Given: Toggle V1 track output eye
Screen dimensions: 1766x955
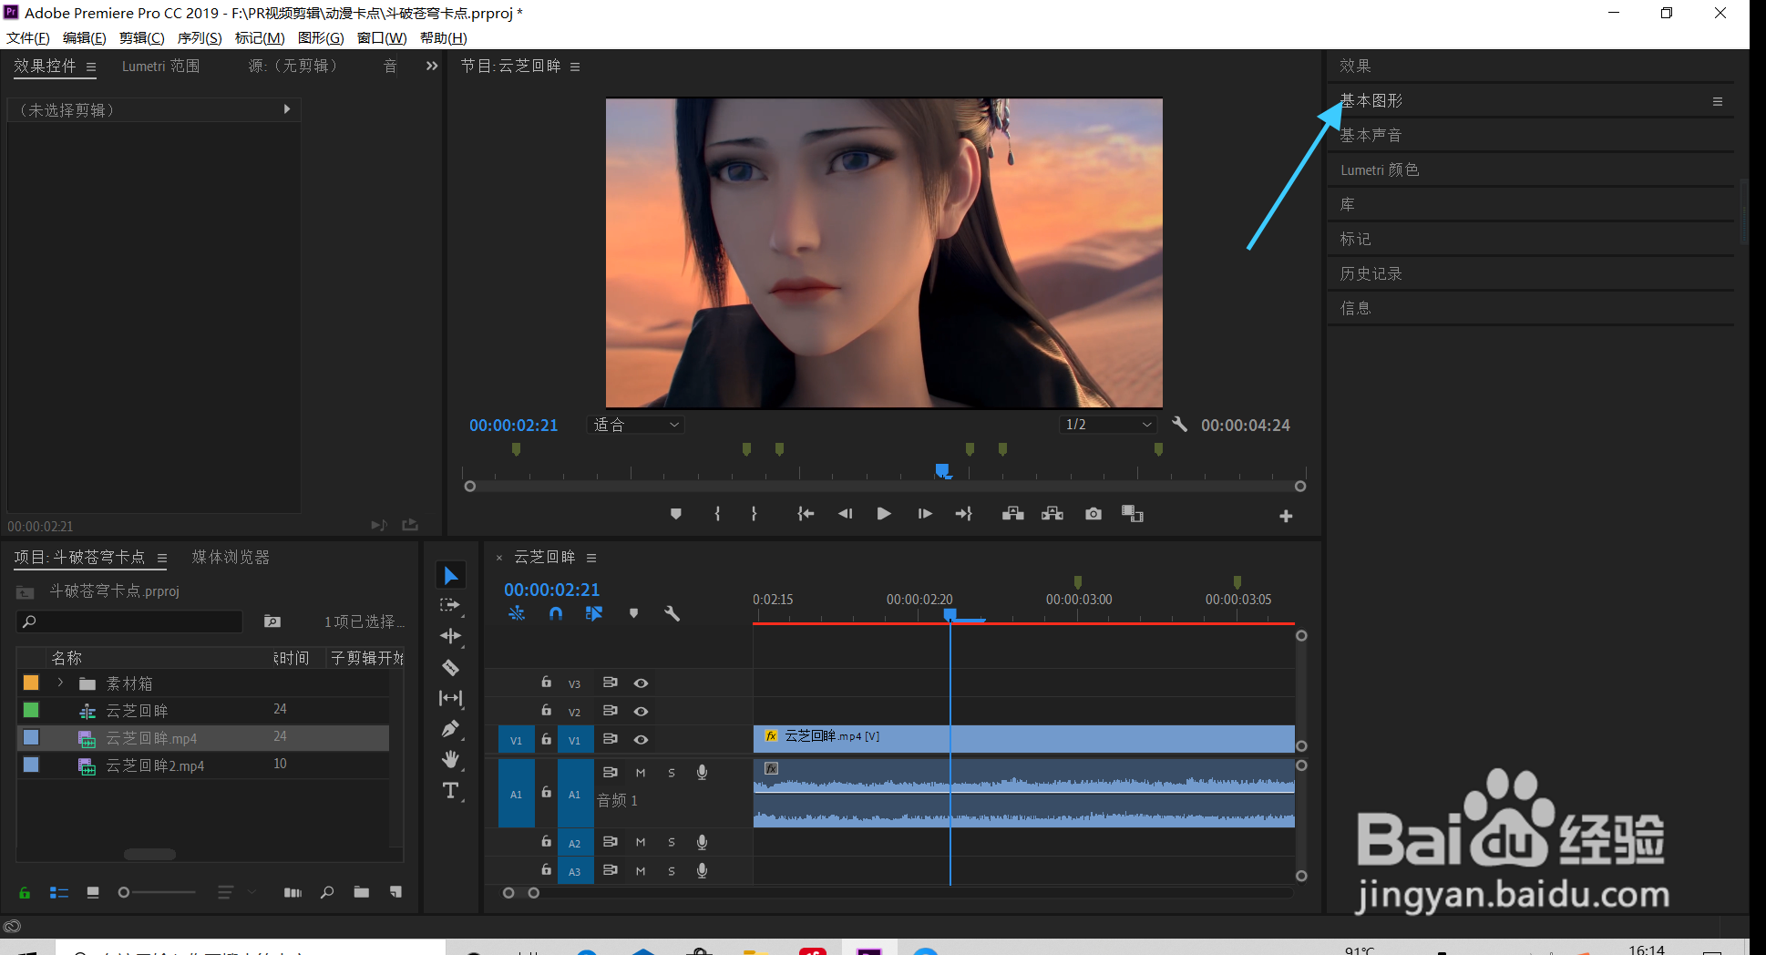Looking at the screenshot, I should (x=641, y=739).
